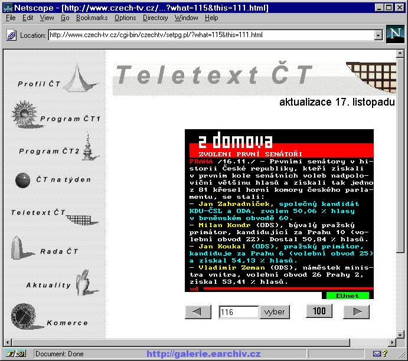Open the Rada ČT link
The image size is (408, 361).
[59, 251]
